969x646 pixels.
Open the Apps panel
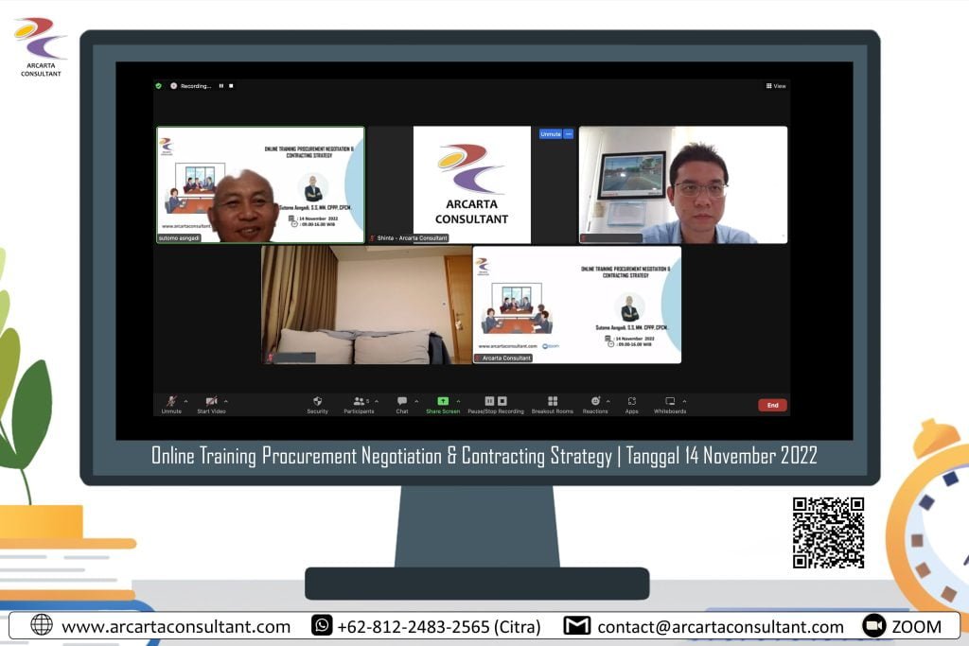click(x=631, y=401)
